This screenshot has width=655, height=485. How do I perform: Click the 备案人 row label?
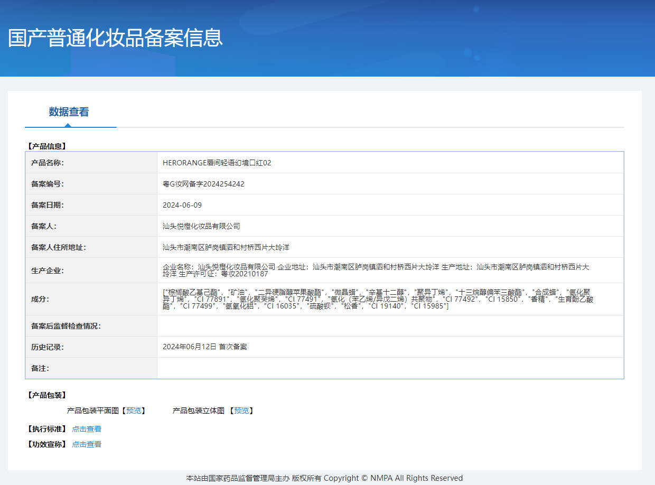pyautogui.click(x=44, y=226)
